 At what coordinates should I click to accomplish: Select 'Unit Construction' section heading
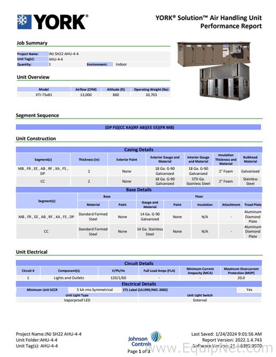[36, 138]
